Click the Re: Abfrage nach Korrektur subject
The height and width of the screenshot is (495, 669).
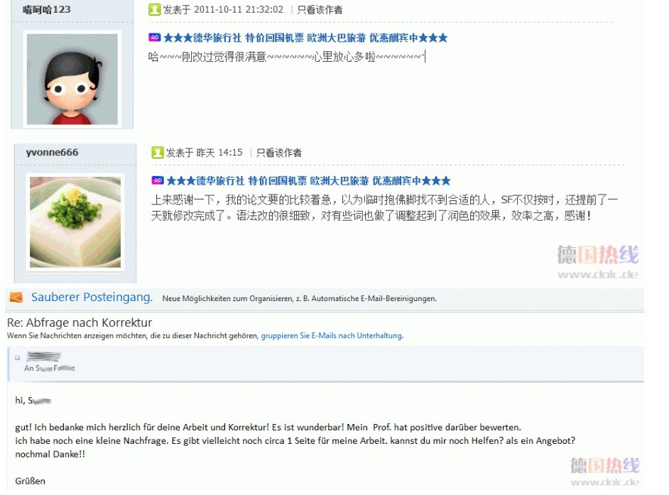click(80, 322)
